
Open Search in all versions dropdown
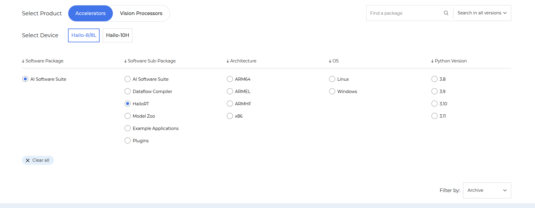point(482,13)
